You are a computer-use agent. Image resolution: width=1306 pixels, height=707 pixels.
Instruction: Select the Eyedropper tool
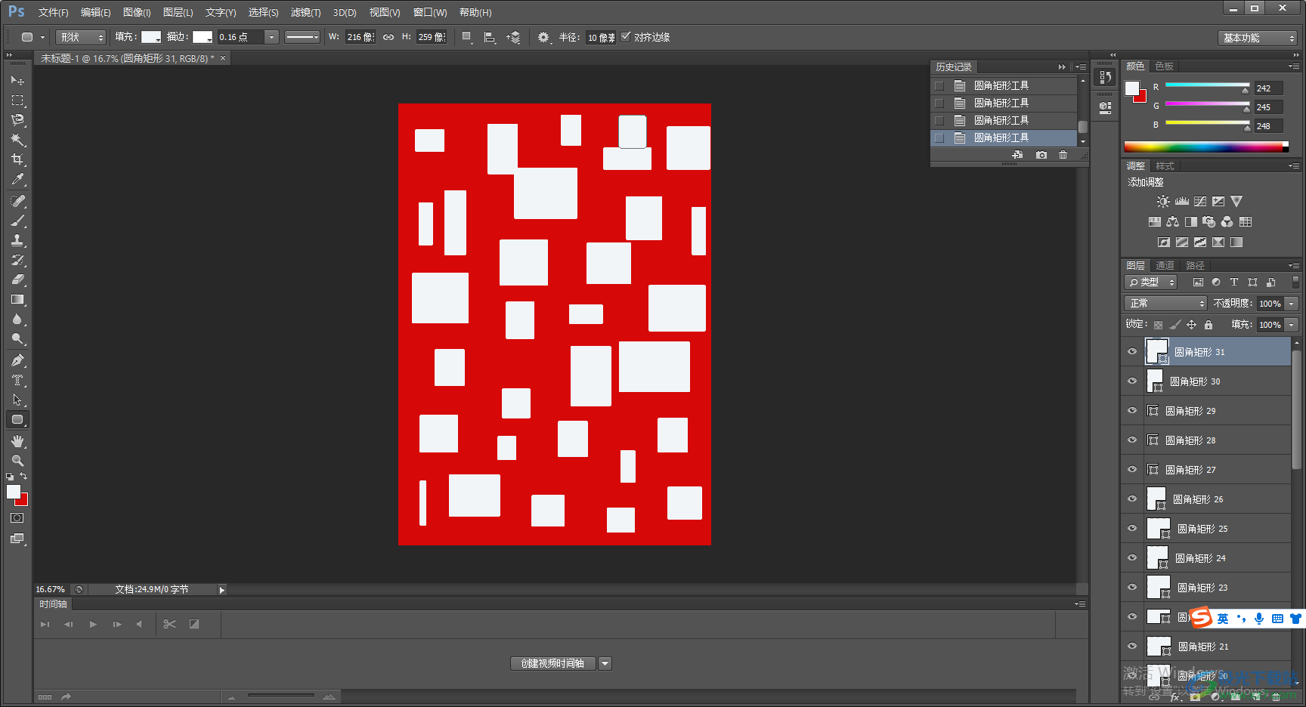[x=17, y=180]
